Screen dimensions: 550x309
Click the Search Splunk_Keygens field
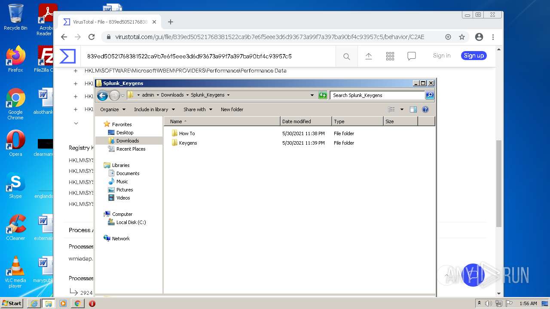pos(377,95)
